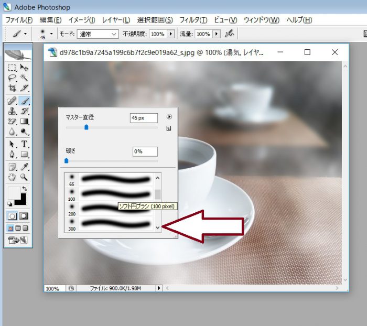Select the Magic Wand tool

click(x=24, y=78)
